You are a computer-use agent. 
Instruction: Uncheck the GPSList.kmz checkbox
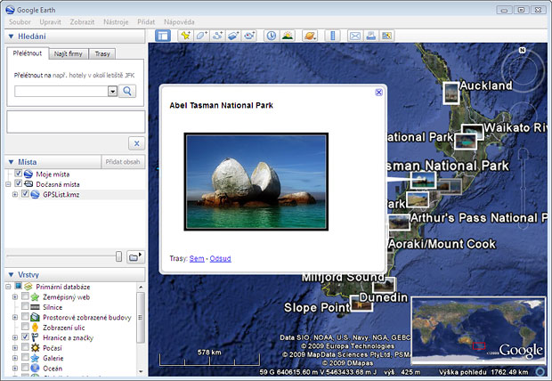tap(25, 194)
